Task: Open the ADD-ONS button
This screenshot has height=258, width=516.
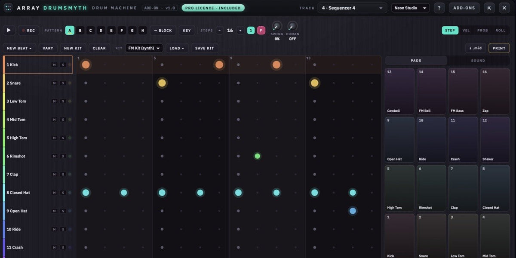Action: click(x=464, y=8)
